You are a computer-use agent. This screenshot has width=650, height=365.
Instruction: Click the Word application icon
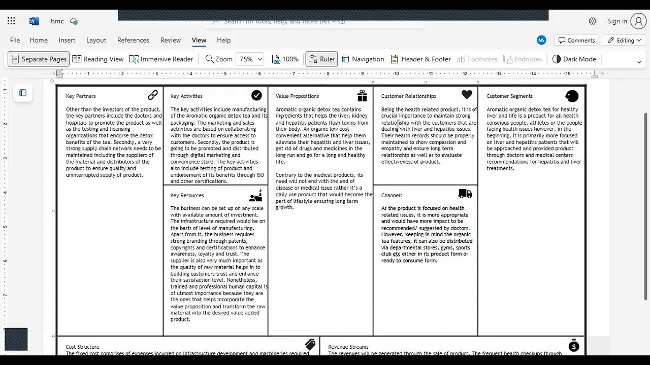point(34,21)
